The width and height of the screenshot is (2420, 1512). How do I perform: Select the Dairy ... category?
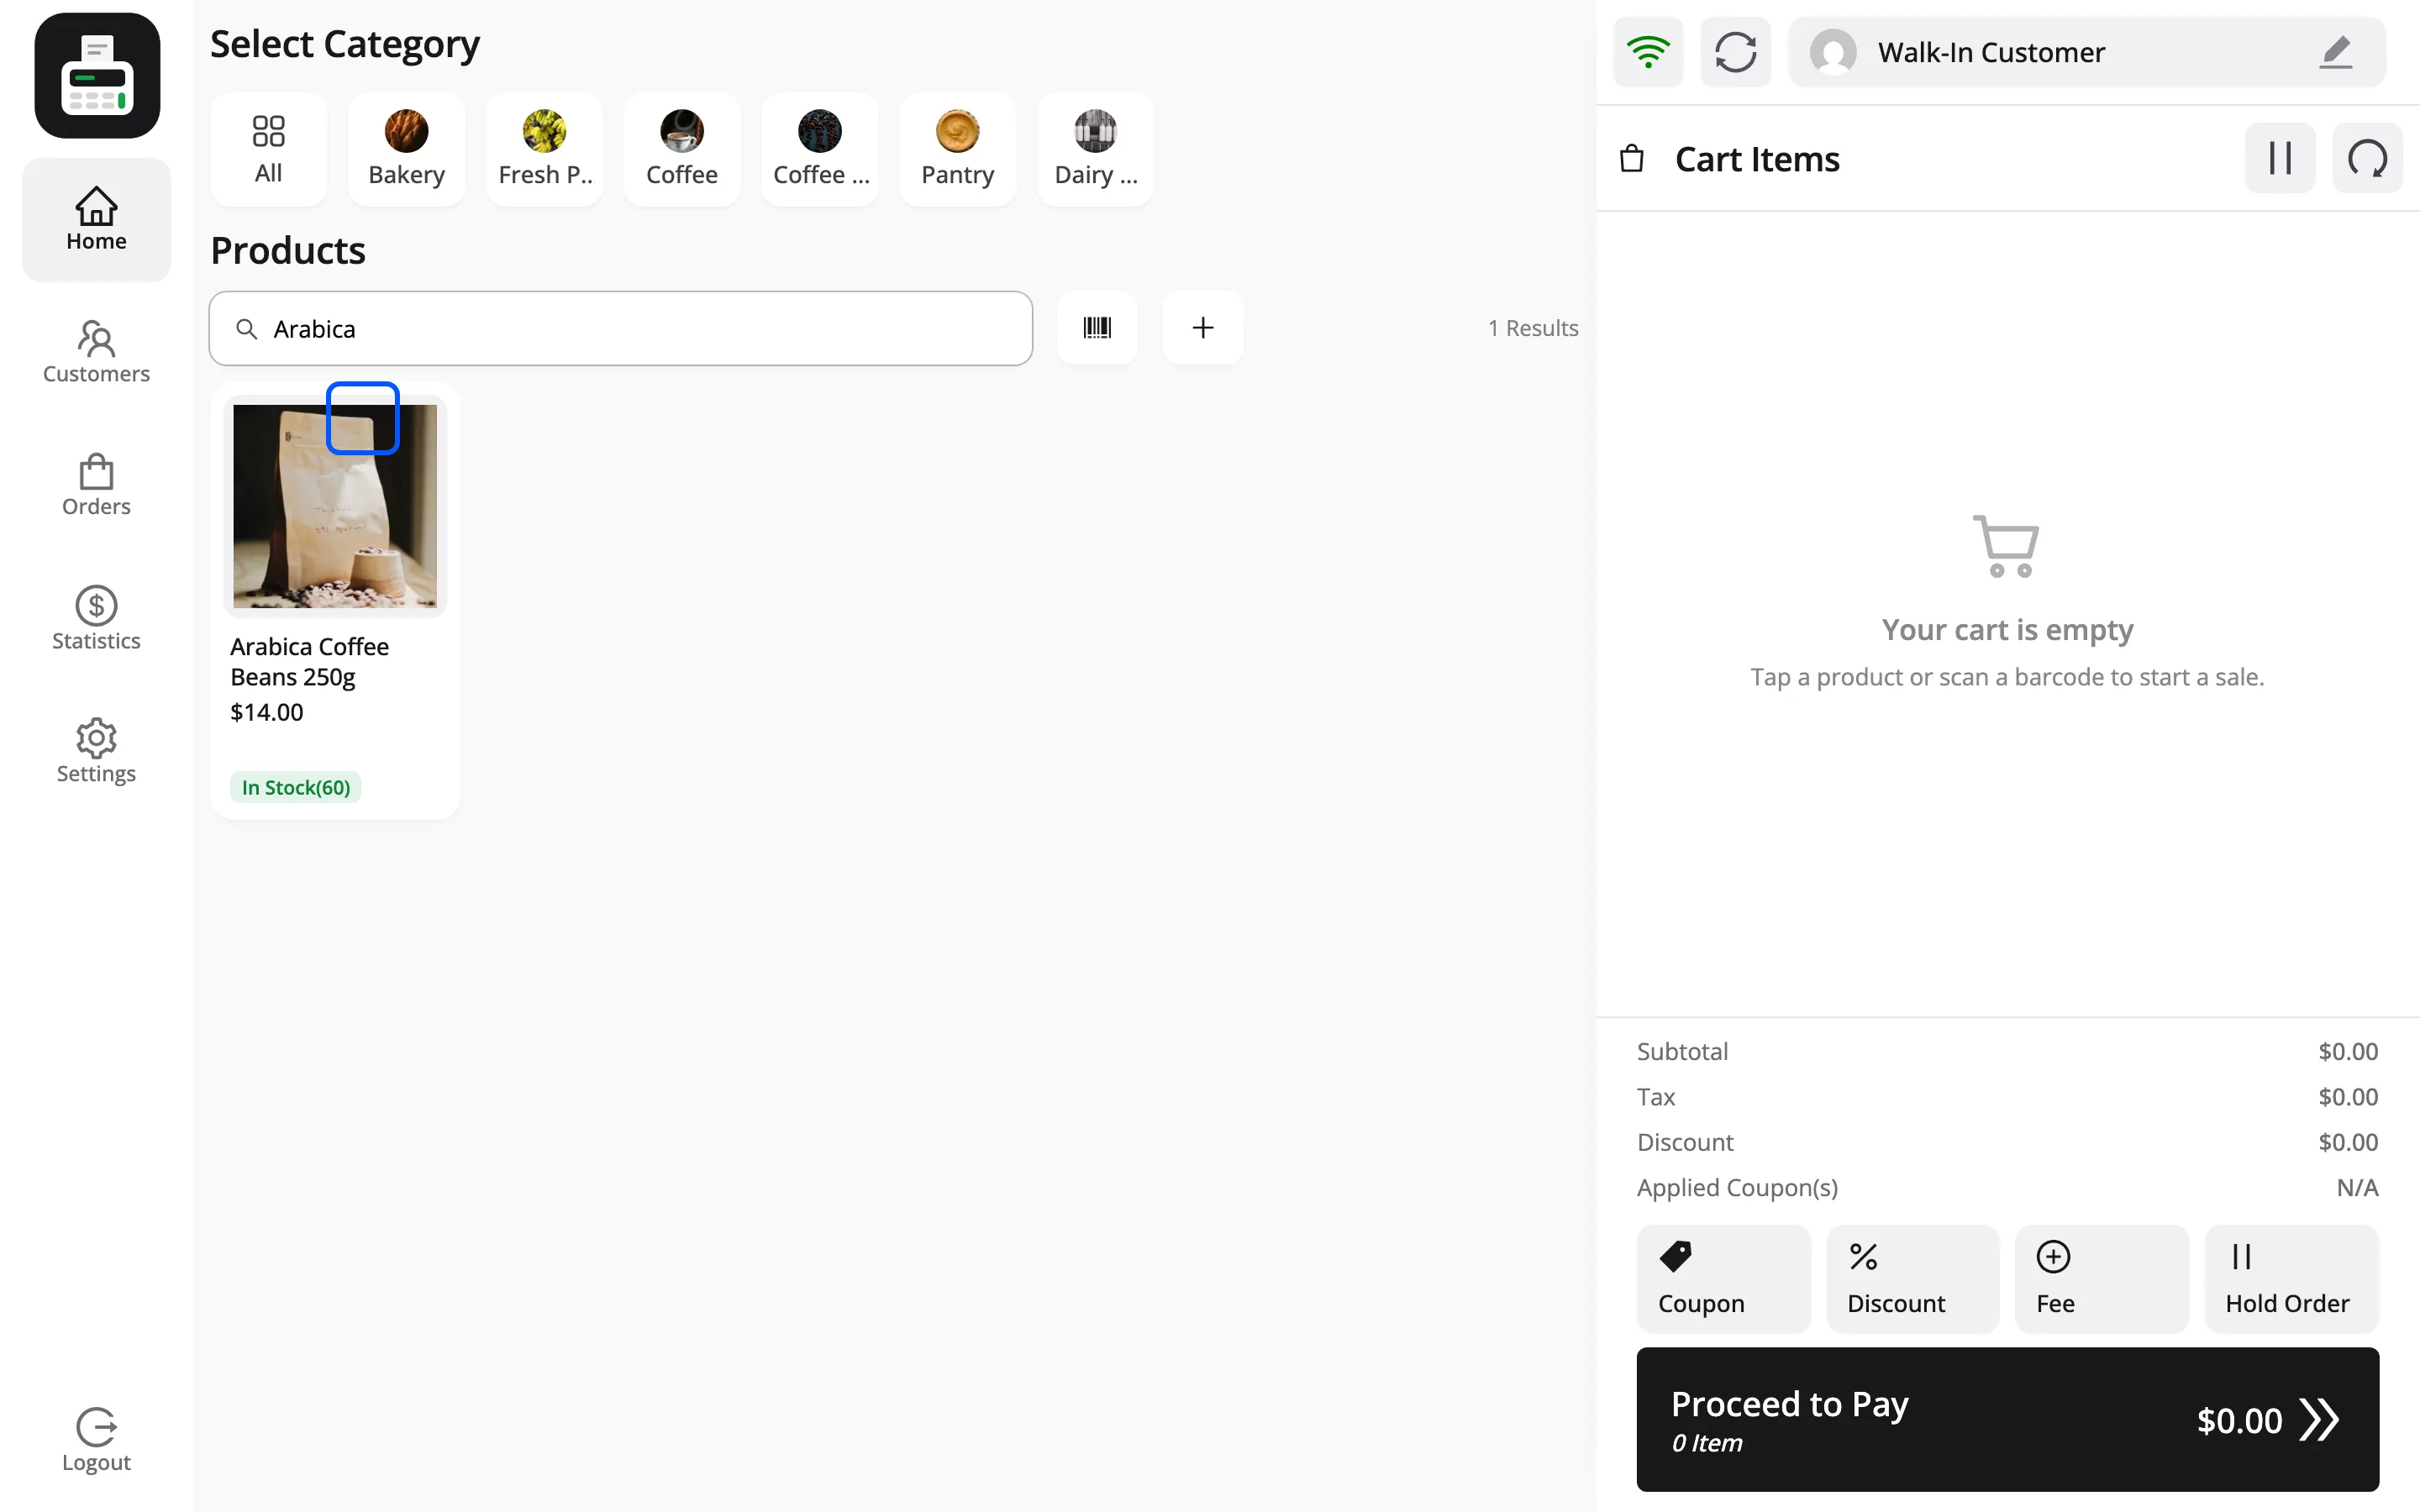click(1096, 149)
